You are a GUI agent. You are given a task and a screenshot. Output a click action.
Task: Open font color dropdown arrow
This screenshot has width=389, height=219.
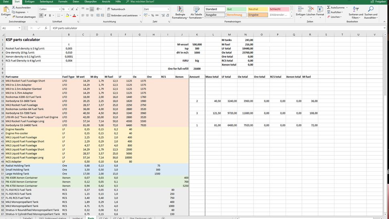77,15
